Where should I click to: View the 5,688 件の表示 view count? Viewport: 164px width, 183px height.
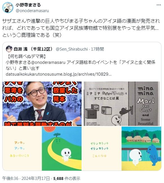click(67, 178)
